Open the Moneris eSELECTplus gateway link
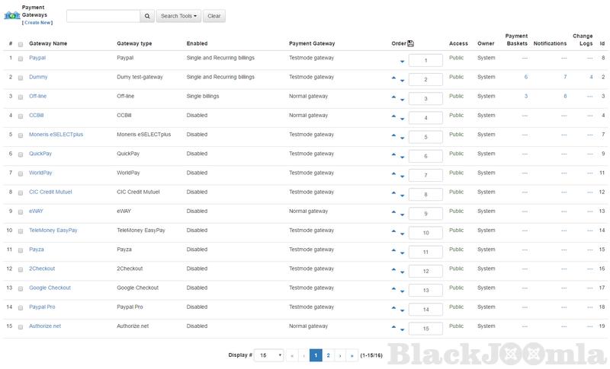The image size is (610, 369). pyautogui.click(x=56, y=134)
